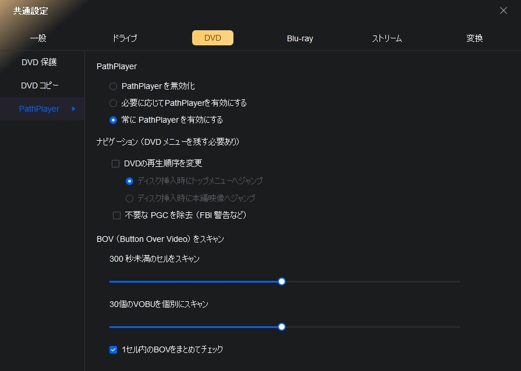Enable DVDの再生順序を変更 checkbox
The height and width of the screenshot is (371, 521).
coord(116,163)
